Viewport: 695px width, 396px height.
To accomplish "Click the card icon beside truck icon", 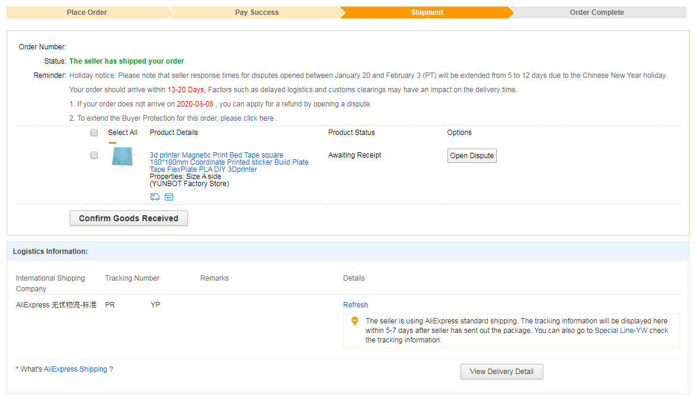I will click(169, 197).
